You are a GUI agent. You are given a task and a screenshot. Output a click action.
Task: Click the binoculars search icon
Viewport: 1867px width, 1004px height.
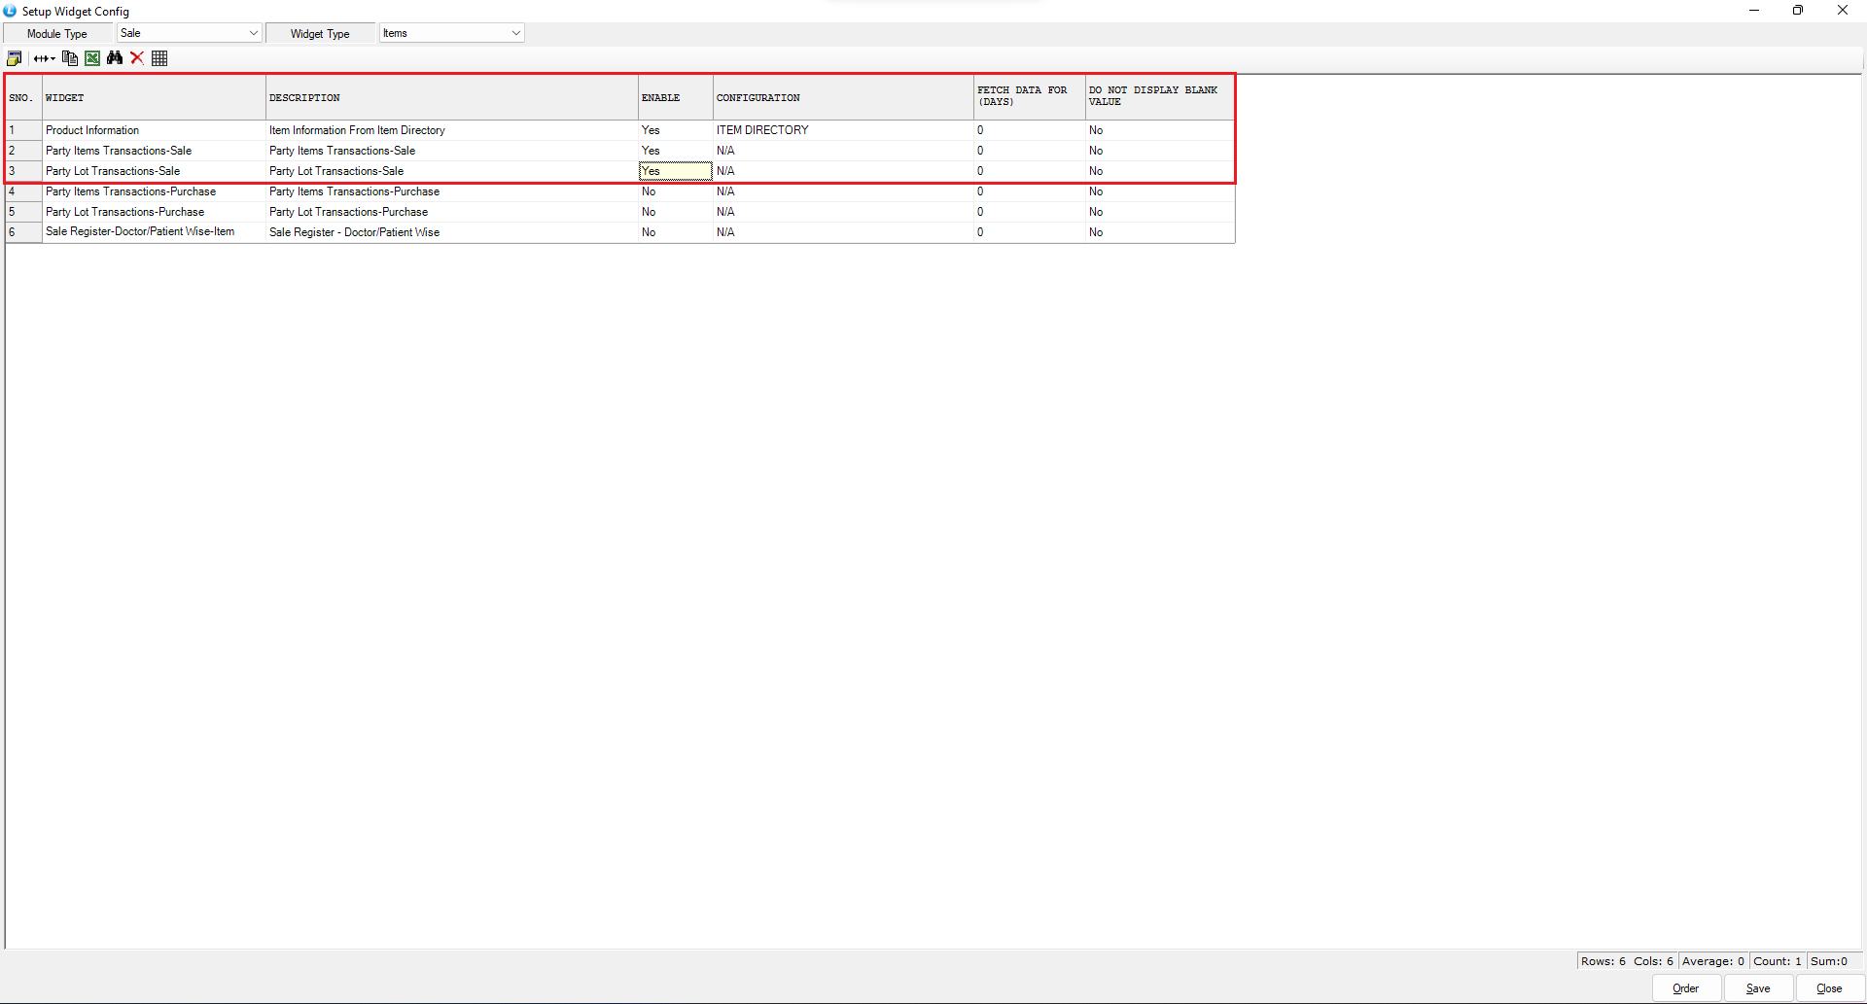click(115, 58)
